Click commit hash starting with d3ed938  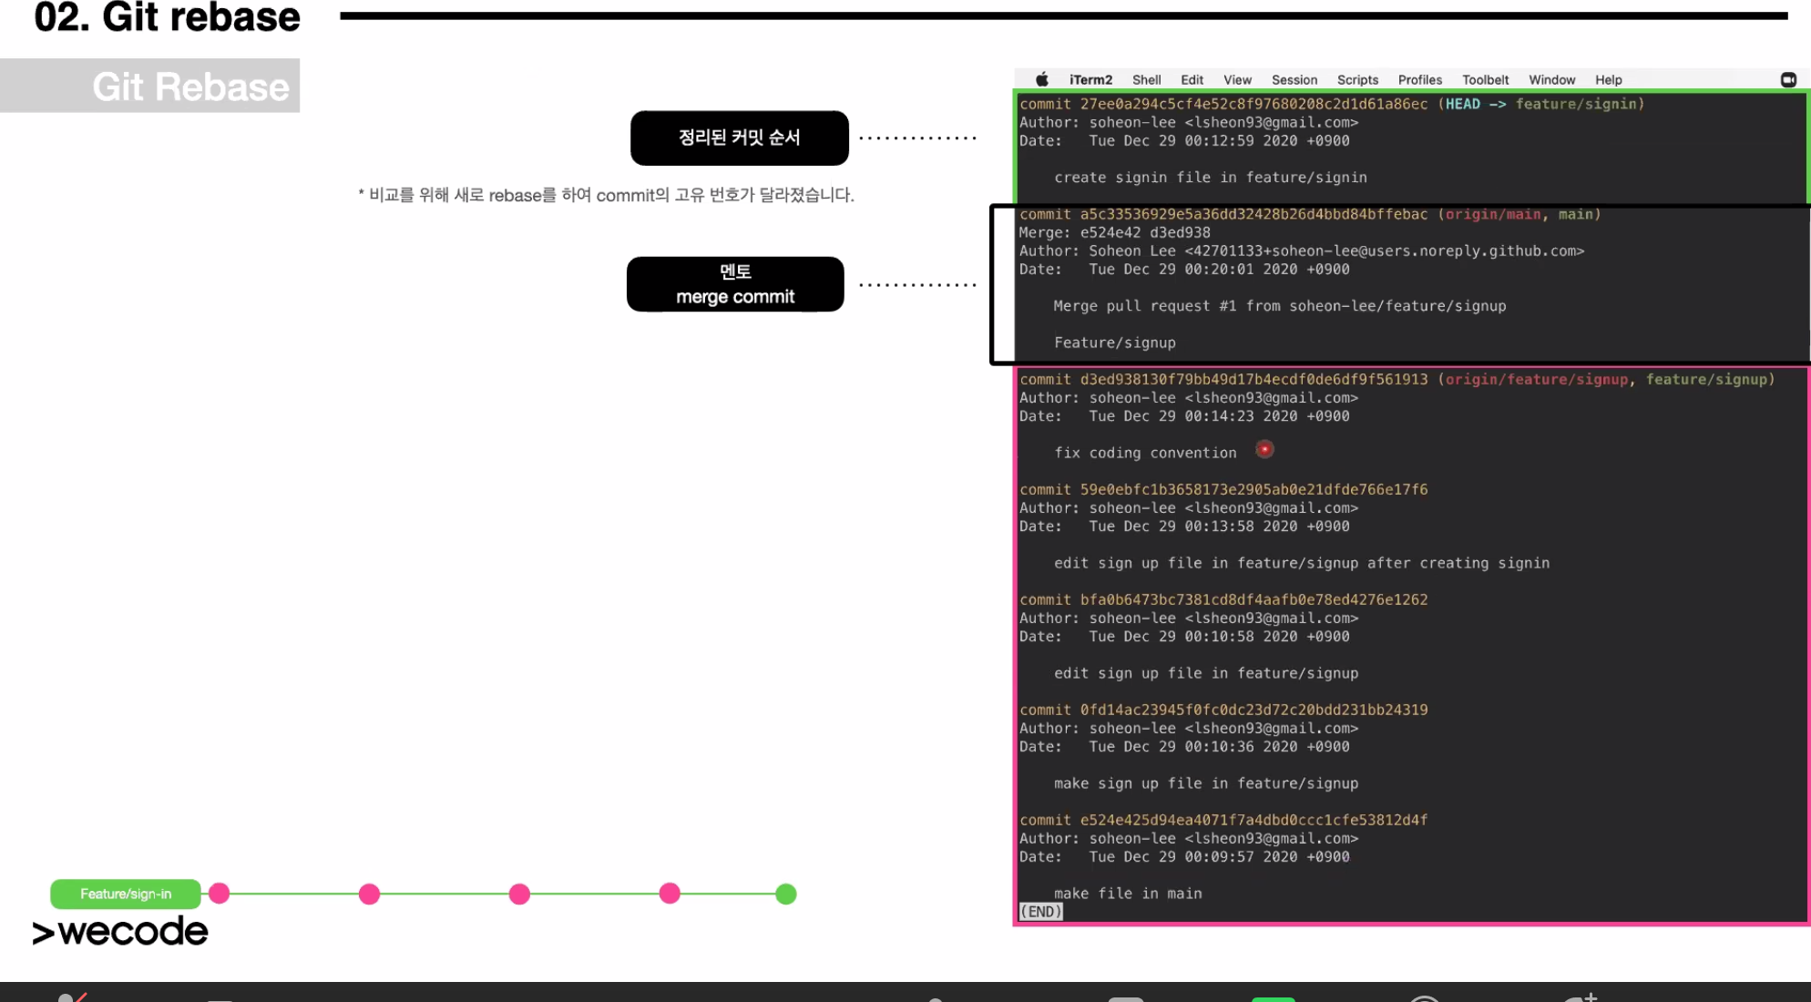(x=1253, y=380)
